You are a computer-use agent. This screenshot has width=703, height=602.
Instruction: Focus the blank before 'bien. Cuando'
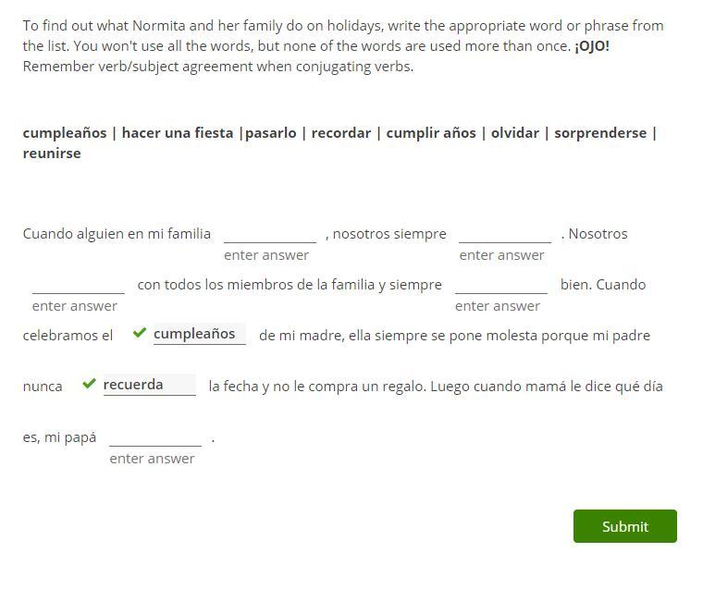(x=500, y=284)
